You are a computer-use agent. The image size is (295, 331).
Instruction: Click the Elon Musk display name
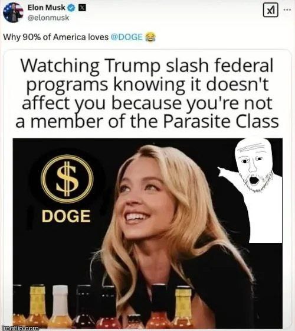pos(47,8)
